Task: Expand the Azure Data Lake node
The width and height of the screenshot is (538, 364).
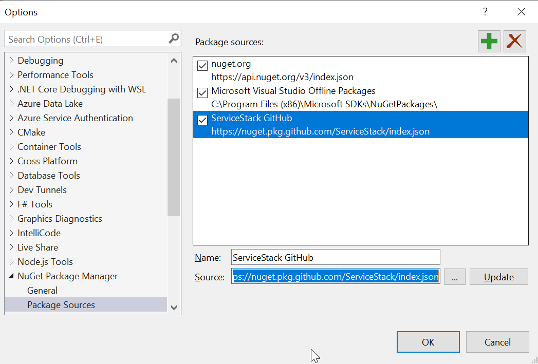Action: point(11,104)
